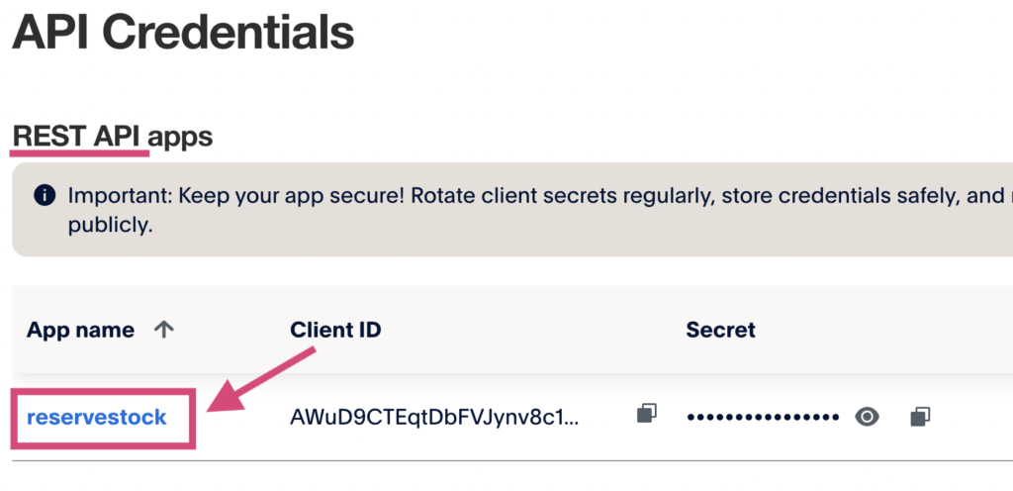Click the word 'publicly' in the notice
1013x491 pixels.
pos(109,225)
